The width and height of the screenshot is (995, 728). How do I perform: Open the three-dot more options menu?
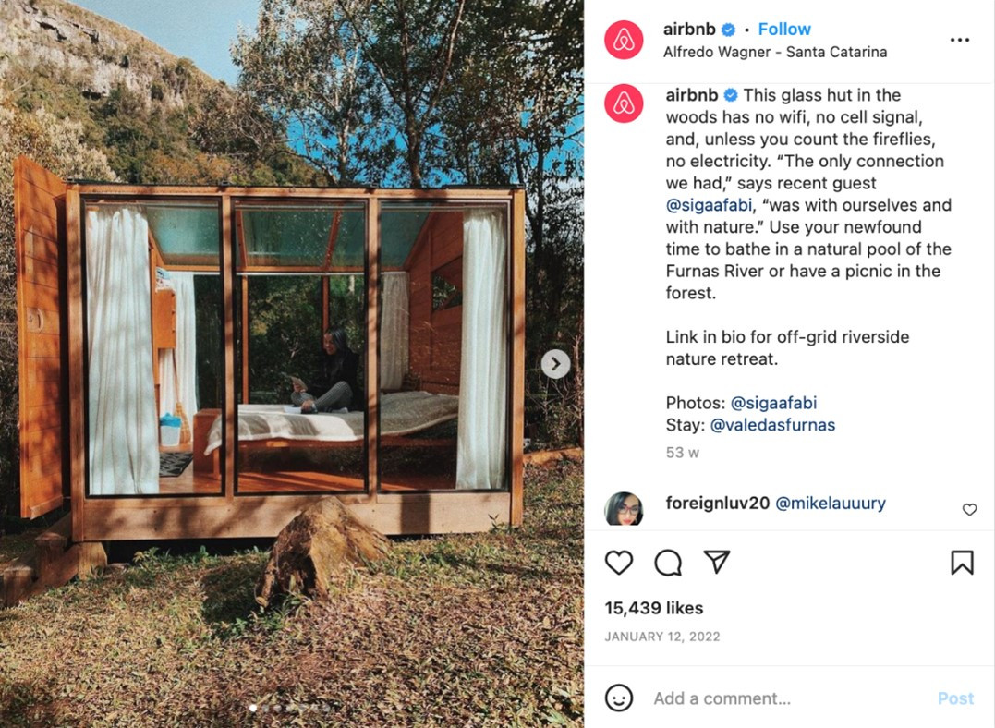[960, 40]
